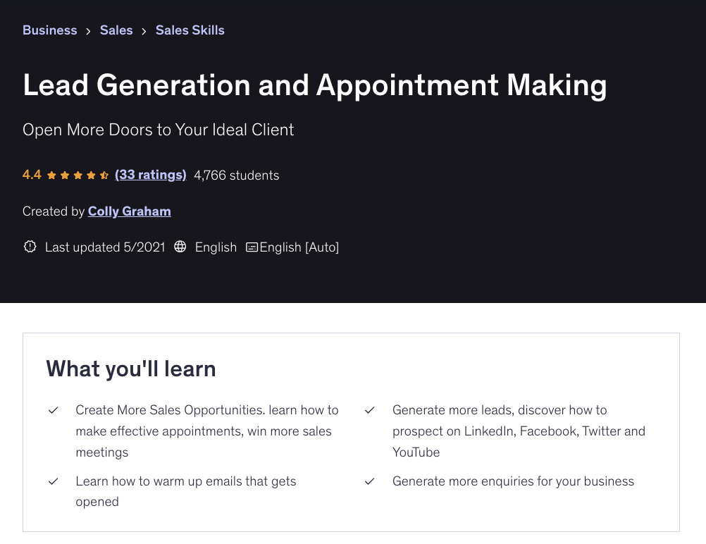
Task: Click the What you'll learn heading
Action: click(131, 369)
